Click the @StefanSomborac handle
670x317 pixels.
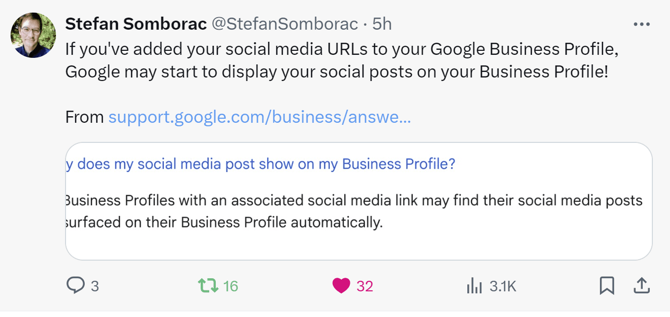pos(285,24)
